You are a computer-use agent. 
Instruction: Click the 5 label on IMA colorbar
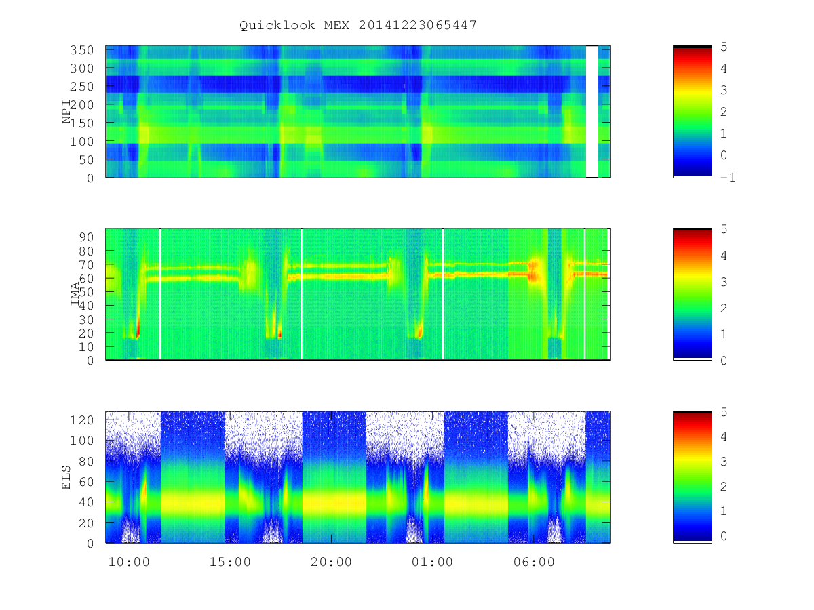coord(724,228)
